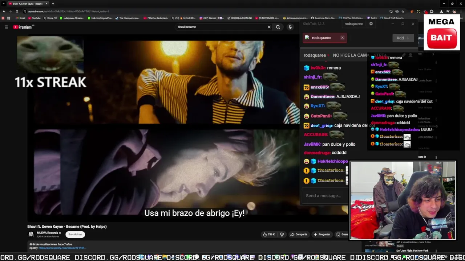Click the crossed-eye icon in address bar
This screenshot has height=261, width=465.
click(397, 11)
